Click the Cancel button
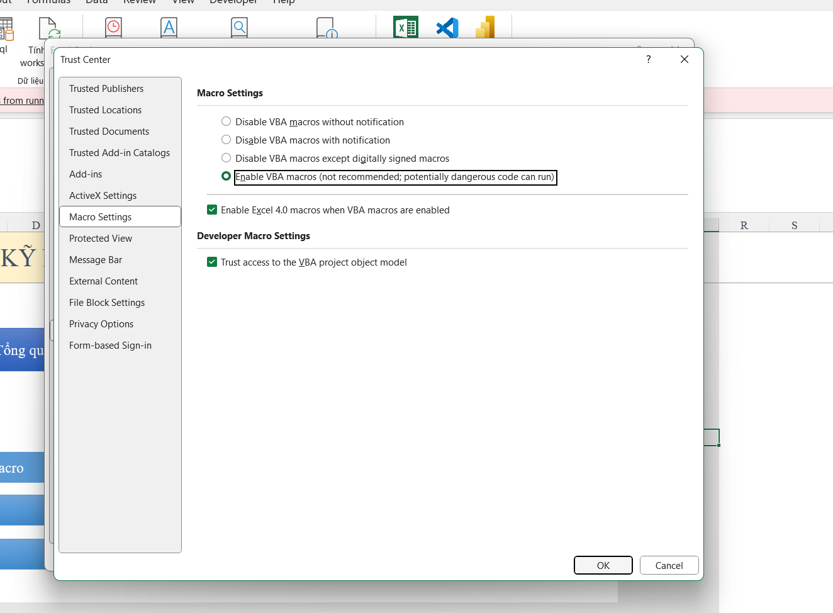Viewport: 833px width, 613px height. tap(669, 565)
